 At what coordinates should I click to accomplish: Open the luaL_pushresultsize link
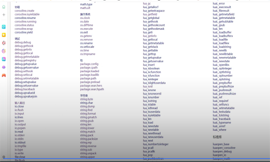[224, 94]
